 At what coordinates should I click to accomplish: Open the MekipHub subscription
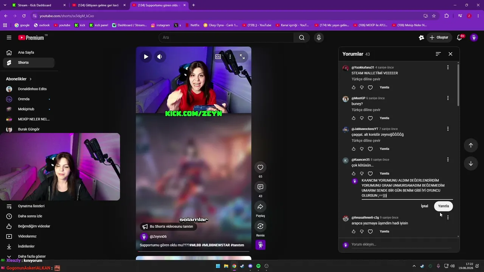click(29, 109)
